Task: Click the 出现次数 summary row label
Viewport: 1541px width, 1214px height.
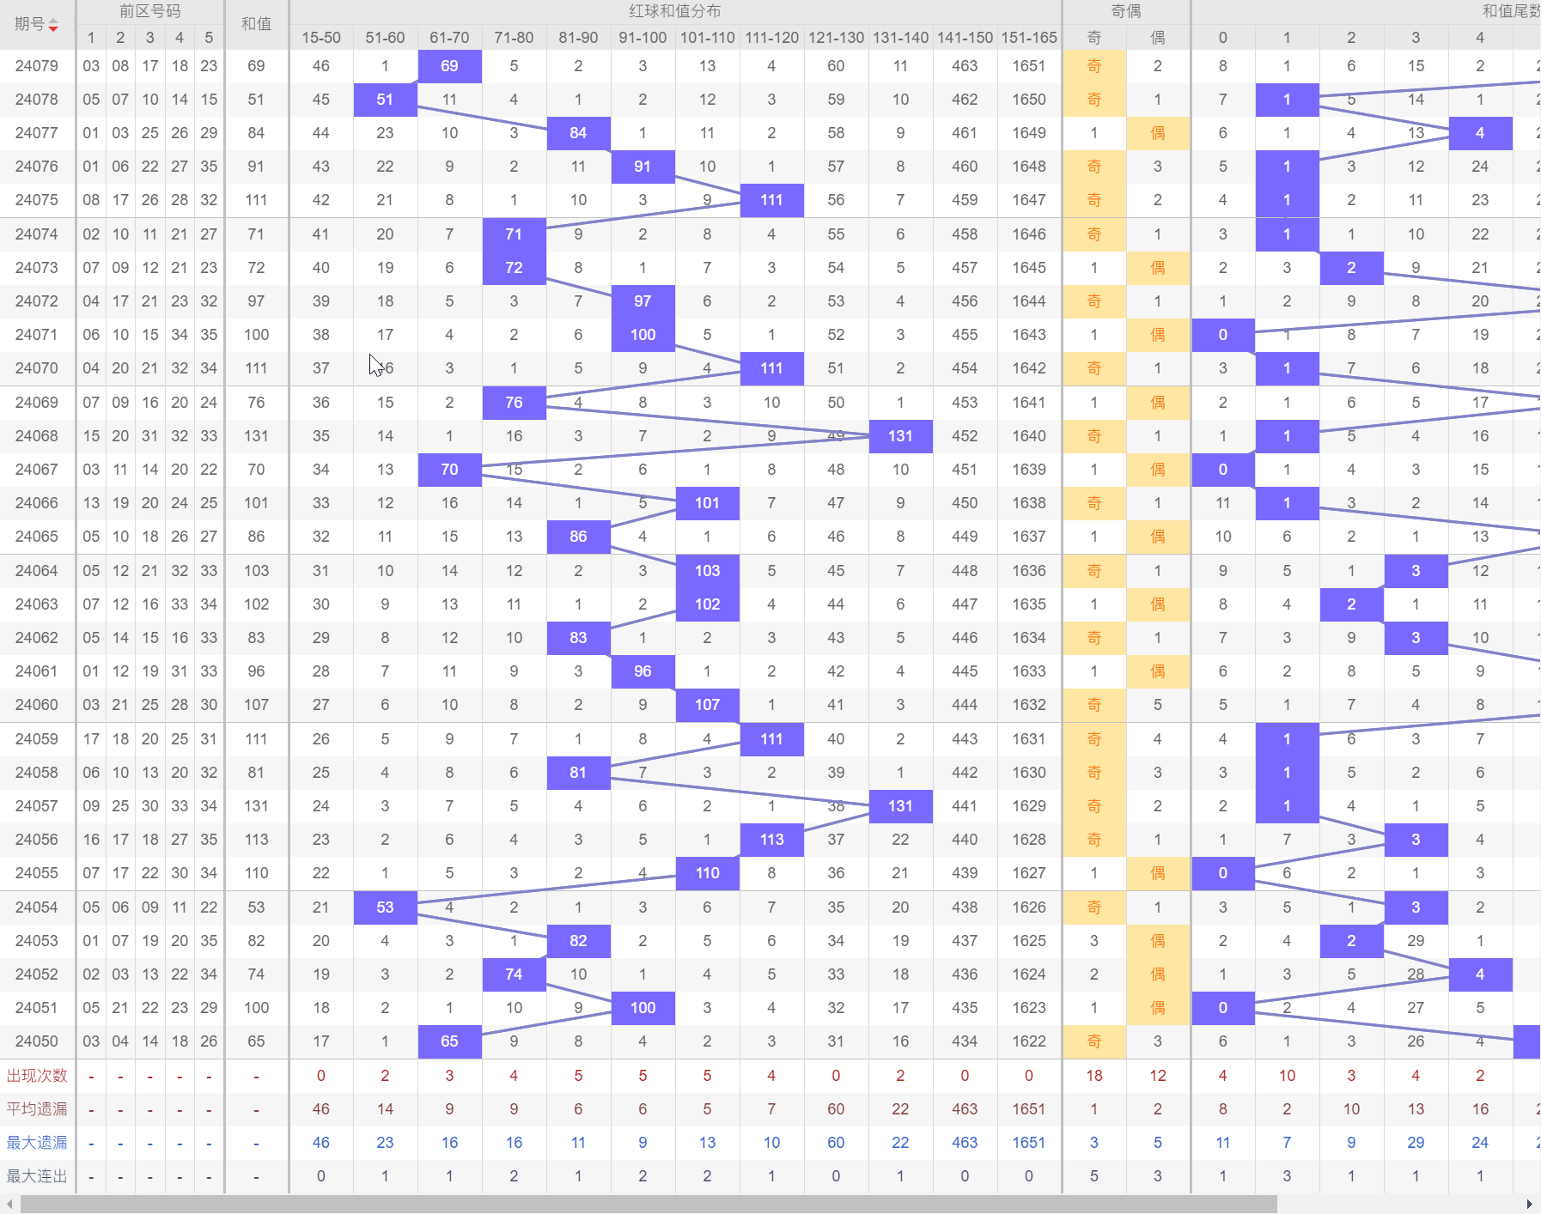Action: point(37,1076)
